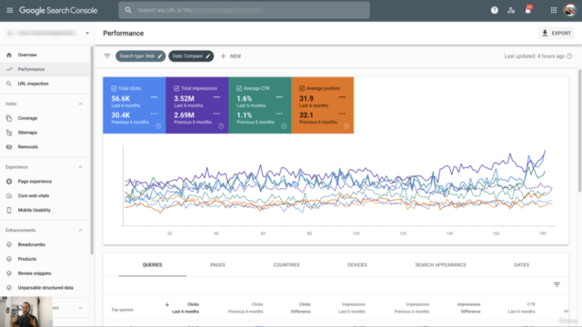Click help icon in Total impressions card
The image size is (582, 327).
[221, 126]
